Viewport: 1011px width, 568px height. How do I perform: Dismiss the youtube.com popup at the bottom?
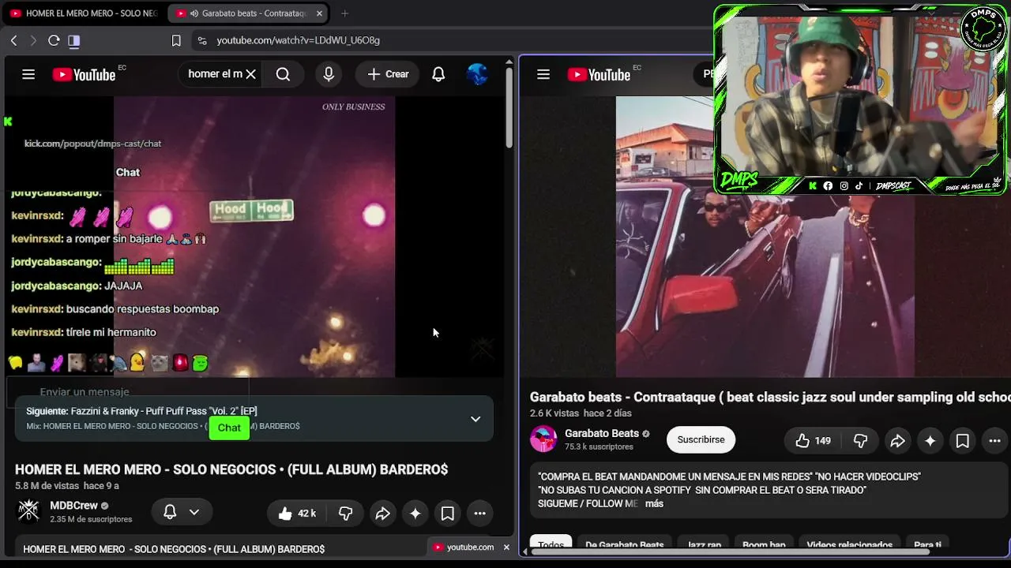pos(506,547)
